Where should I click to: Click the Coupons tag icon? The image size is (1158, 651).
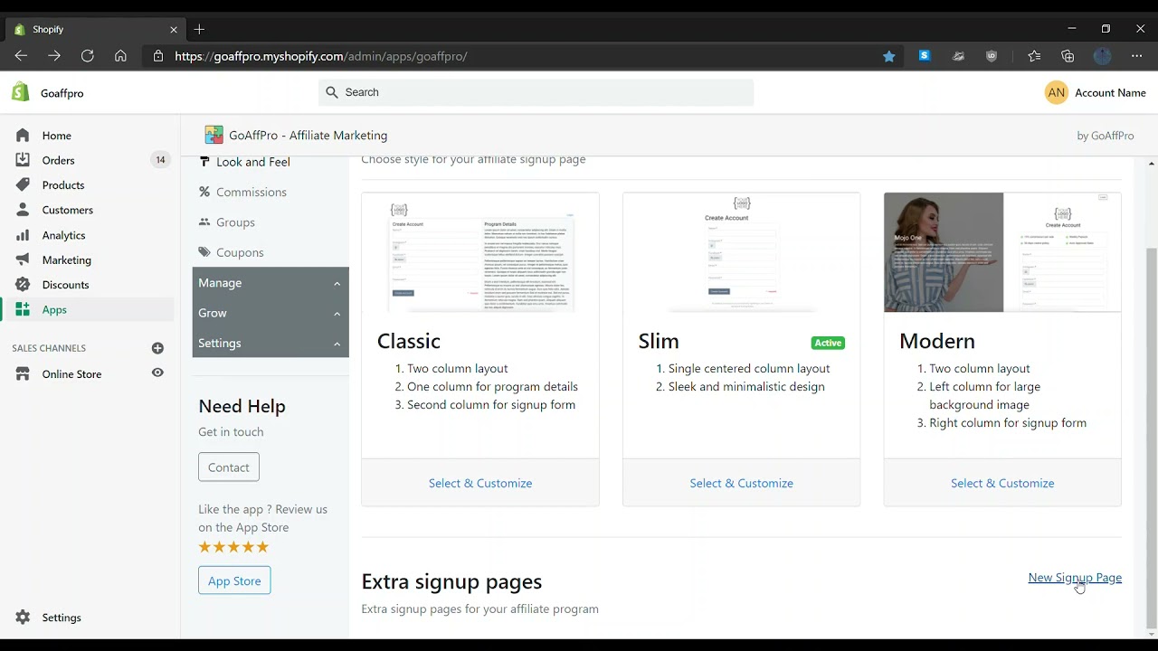click(x=204, y=252)
